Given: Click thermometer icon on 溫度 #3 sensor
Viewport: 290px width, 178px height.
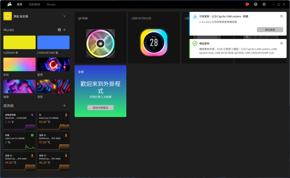Looking at the screenshot, I should coord(66,156).
